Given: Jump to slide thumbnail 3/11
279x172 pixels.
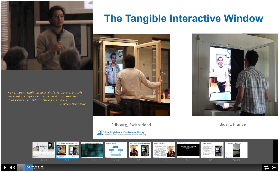Looking at the screenshot, I should click(92, 150).
